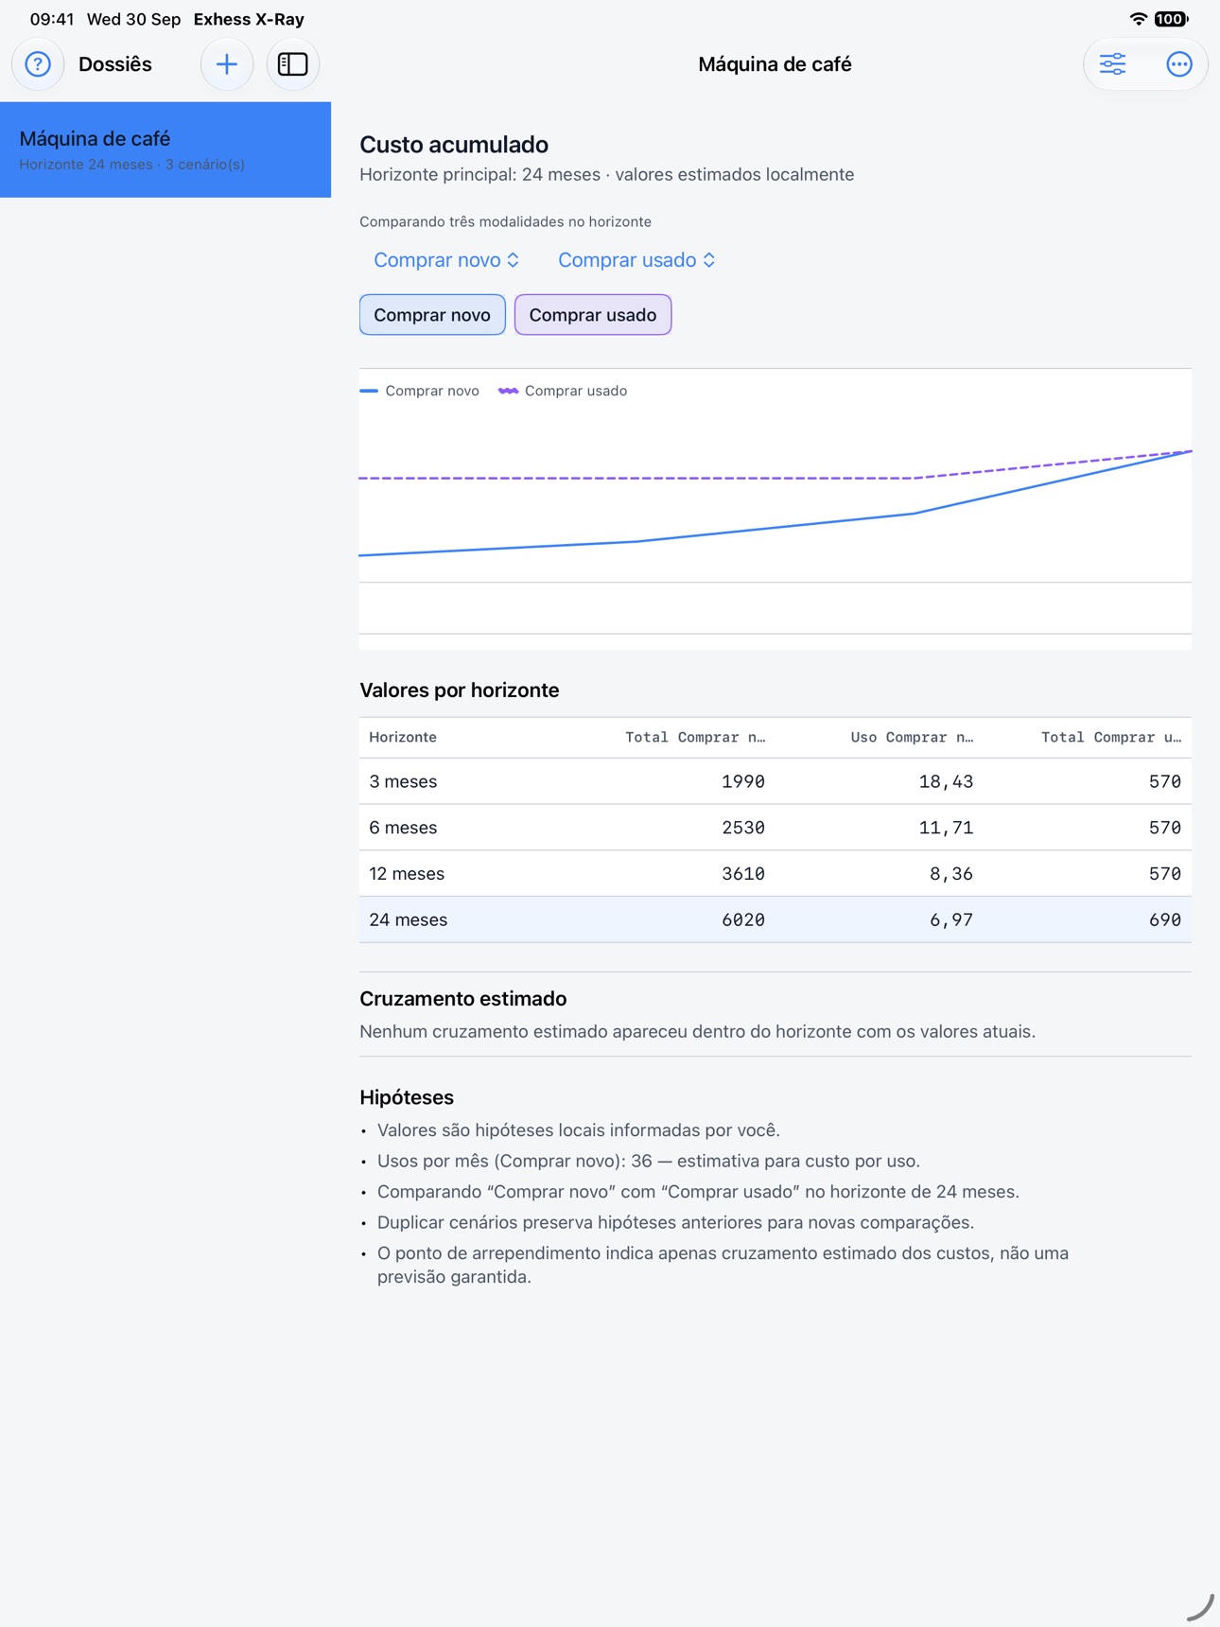Click Comprar novo legend entry in chart

coord(420,391)
